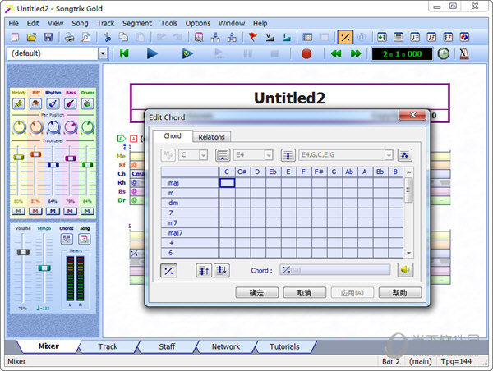Open the C root note dropdown
This screenshot has height=371, width=493.
click(203, 155)
